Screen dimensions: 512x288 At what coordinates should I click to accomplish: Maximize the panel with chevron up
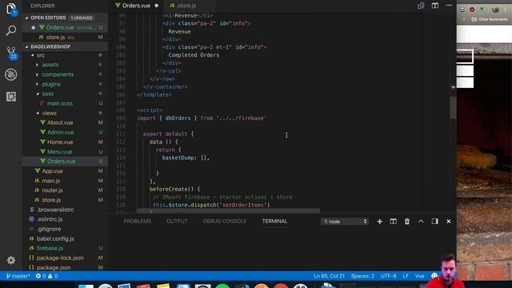421,222
